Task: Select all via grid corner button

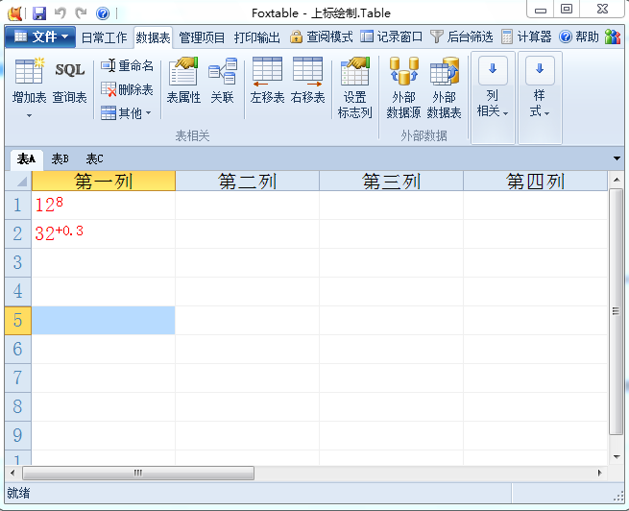Action: click(x=18, y=181)
